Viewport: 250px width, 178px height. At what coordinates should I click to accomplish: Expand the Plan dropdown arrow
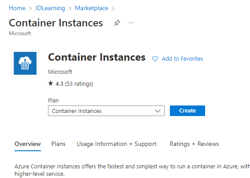[158, 111]
